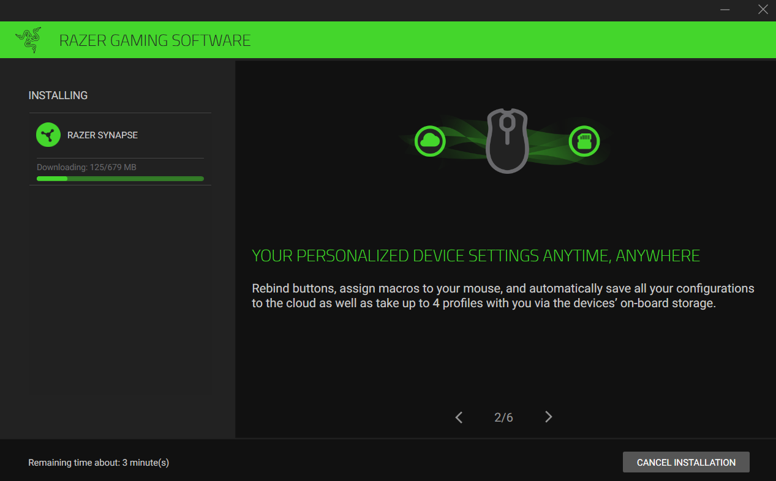Go to the previous slide arrow
This screenshot has height=481, width=776.
coord(459,417)
